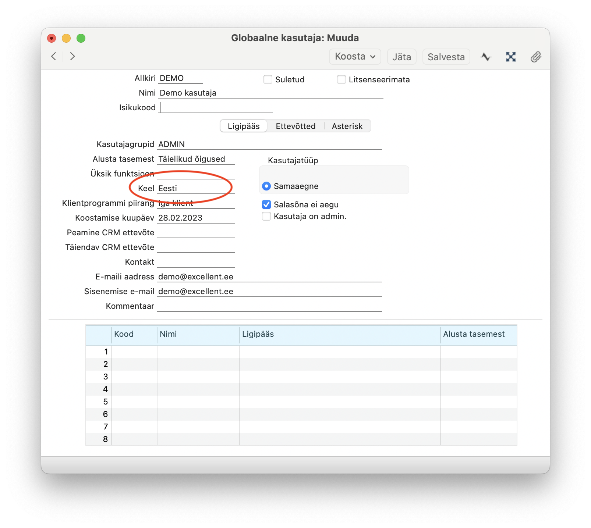Image resolution: width=591 pixels, height=528 pixels.
Task: Go to previous record with back arrow
Action: click(x=54, y=56)
